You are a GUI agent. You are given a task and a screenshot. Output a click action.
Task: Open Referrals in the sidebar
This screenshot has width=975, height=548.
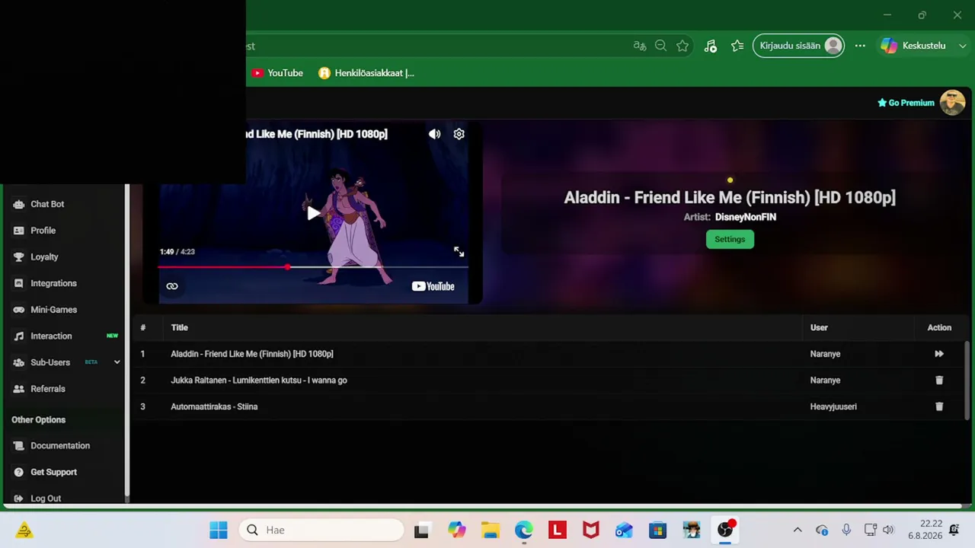click(x=47, y=389)
